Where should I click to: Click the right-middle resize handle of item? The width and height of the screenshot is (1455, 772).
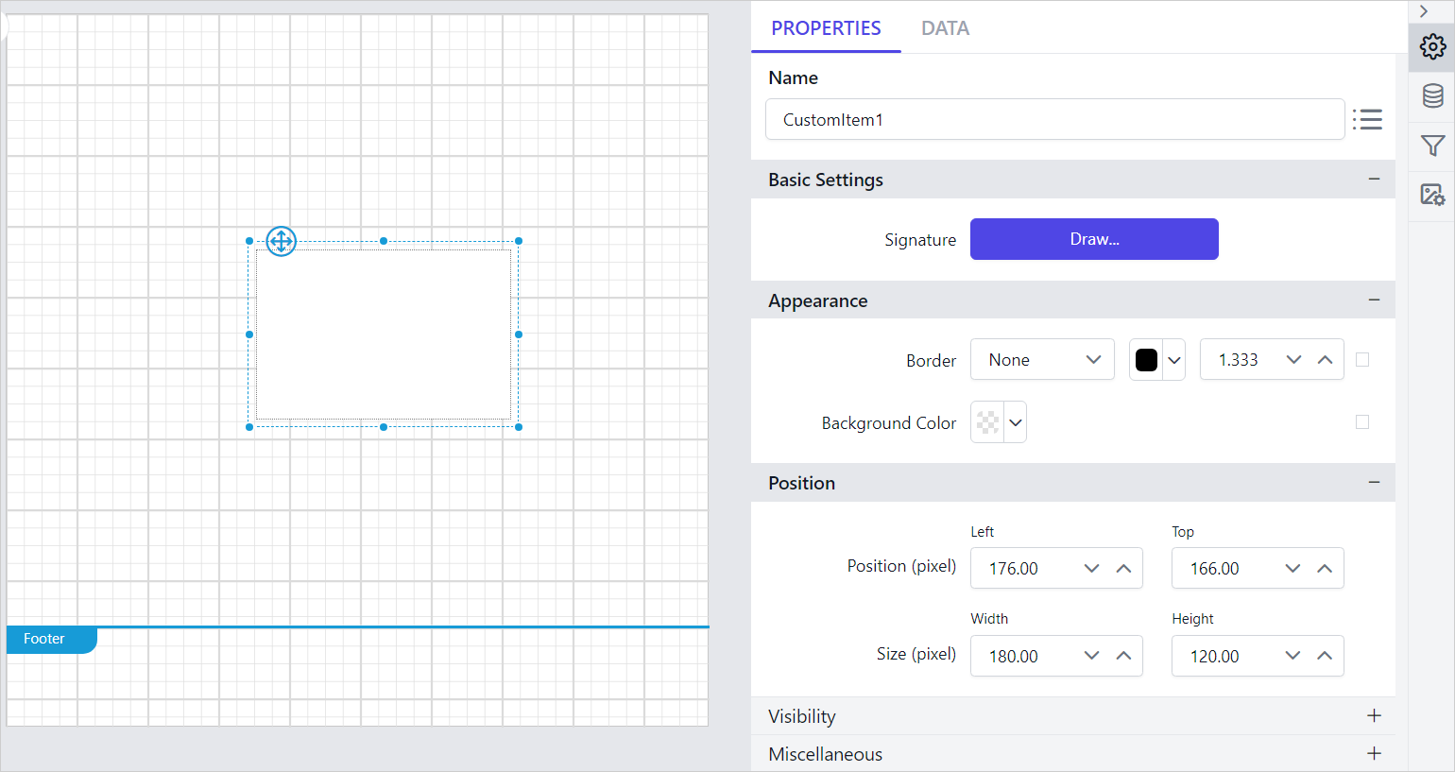click(x=519, y=335)
